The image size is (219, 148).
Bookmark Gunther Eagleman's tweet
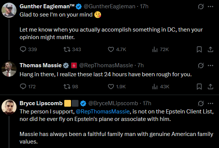pos(199,49)
